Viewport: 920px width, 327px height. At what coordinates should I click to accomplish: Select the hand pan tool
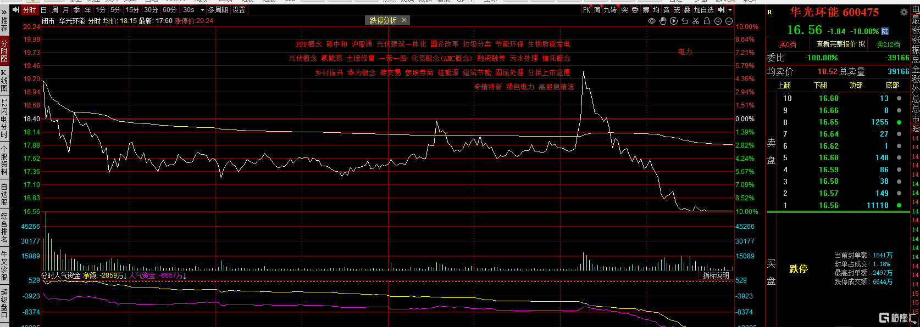[663, 21]
